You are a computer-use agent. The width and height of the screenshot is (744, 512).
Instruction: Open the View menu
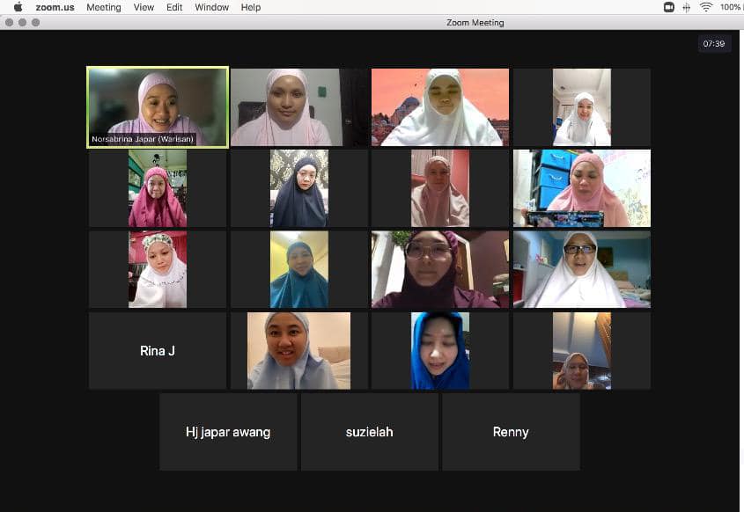point(144,7)
